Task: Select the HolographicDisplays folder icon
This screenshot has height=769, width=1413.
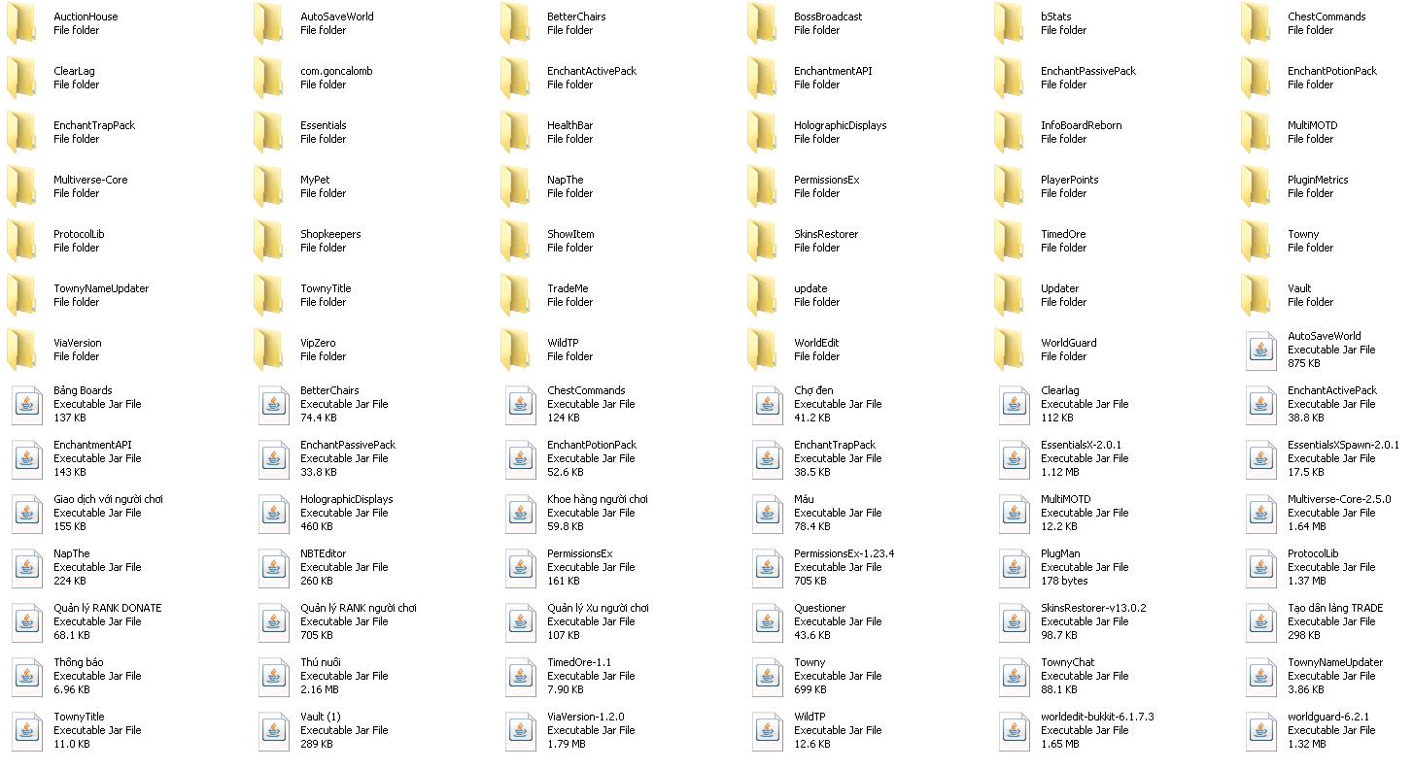Action: point(764,132)
